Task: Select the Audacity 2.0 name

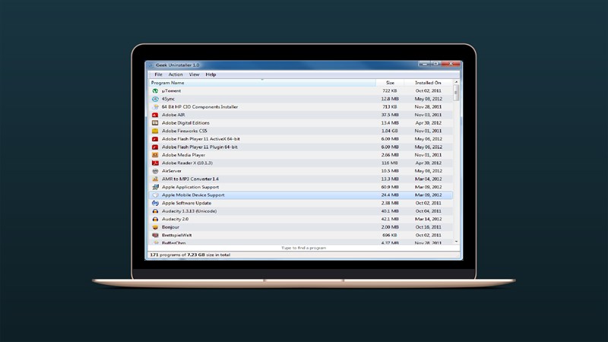Action: point(176,219)
